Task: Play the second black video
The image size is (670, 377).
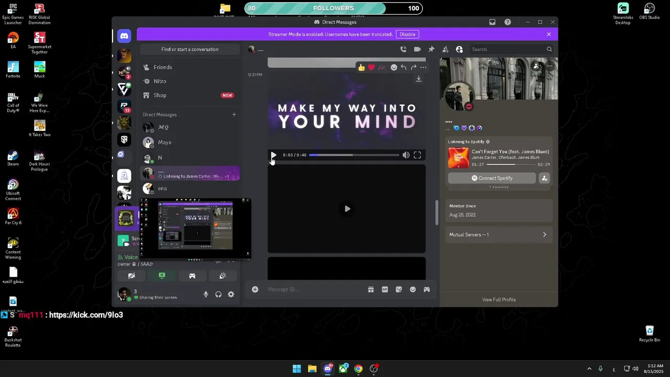Action: pyautogui.click(x=347, y=209)
